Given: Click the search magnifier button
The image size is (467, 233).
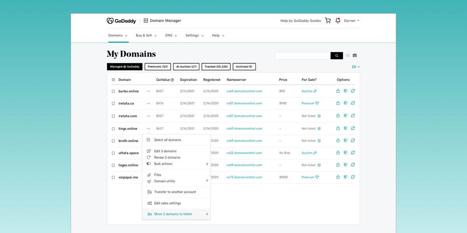Looking at the screenshot, I should pos(337,56).
